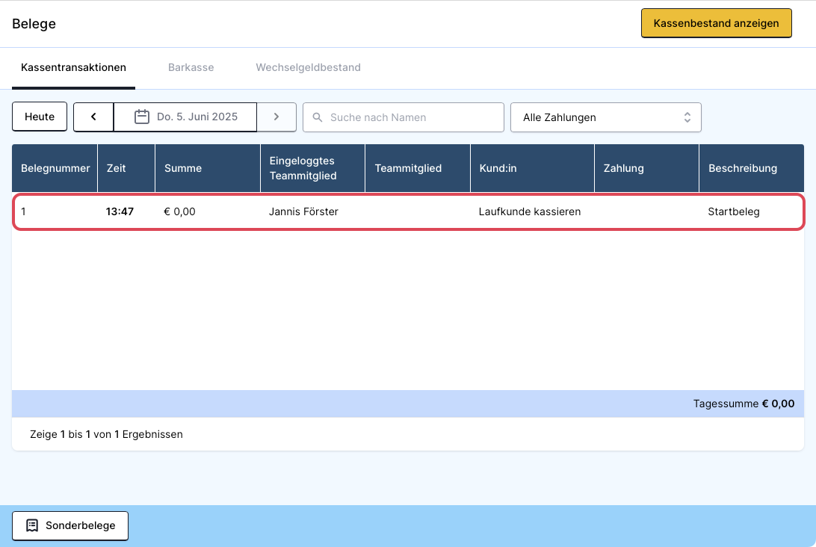
Task: Switch to the Barkasse tab
Action: (x=191, y=68)
